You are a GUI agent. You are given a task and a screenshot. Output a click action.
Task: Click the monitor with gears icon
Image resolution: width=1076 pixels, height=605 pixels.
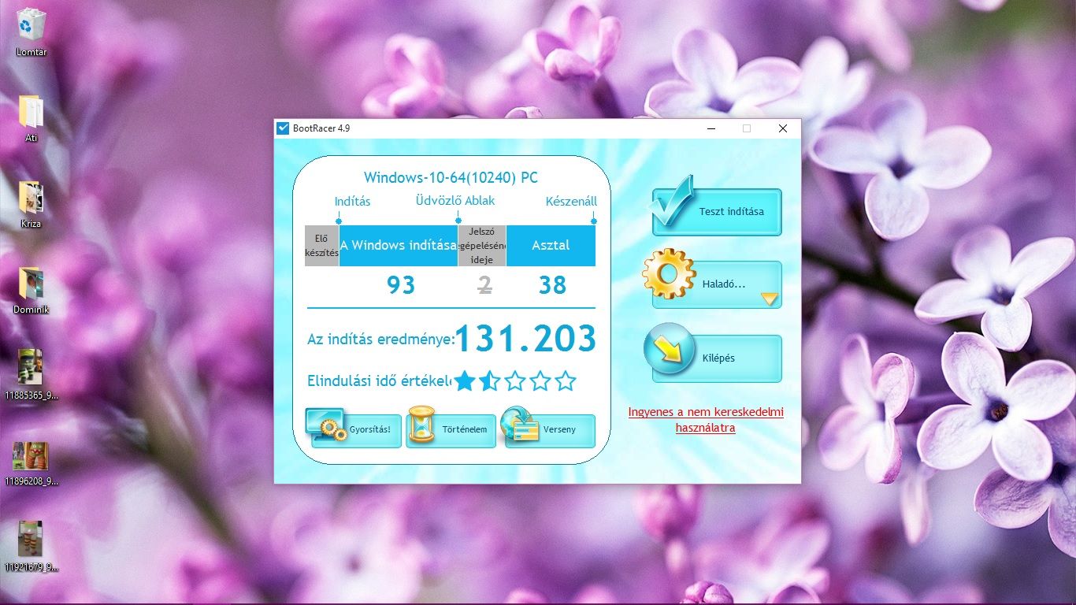coord(326,425)
